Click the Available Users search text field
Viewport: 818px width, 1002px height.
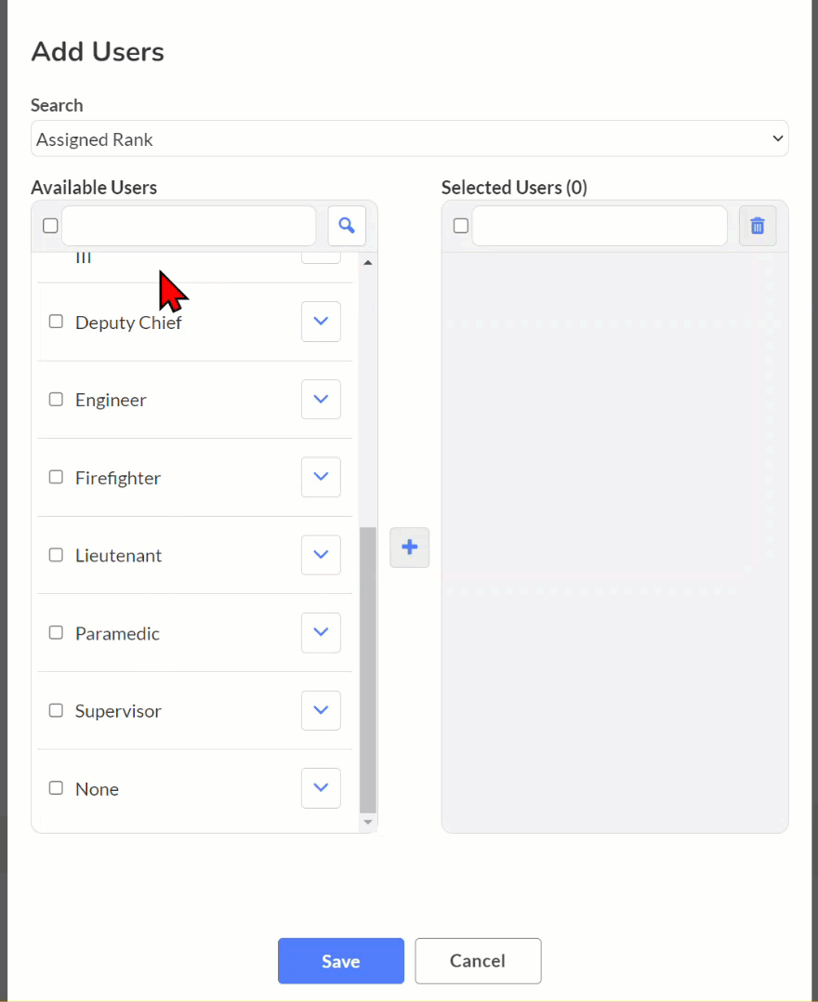(x=189, y=226)
